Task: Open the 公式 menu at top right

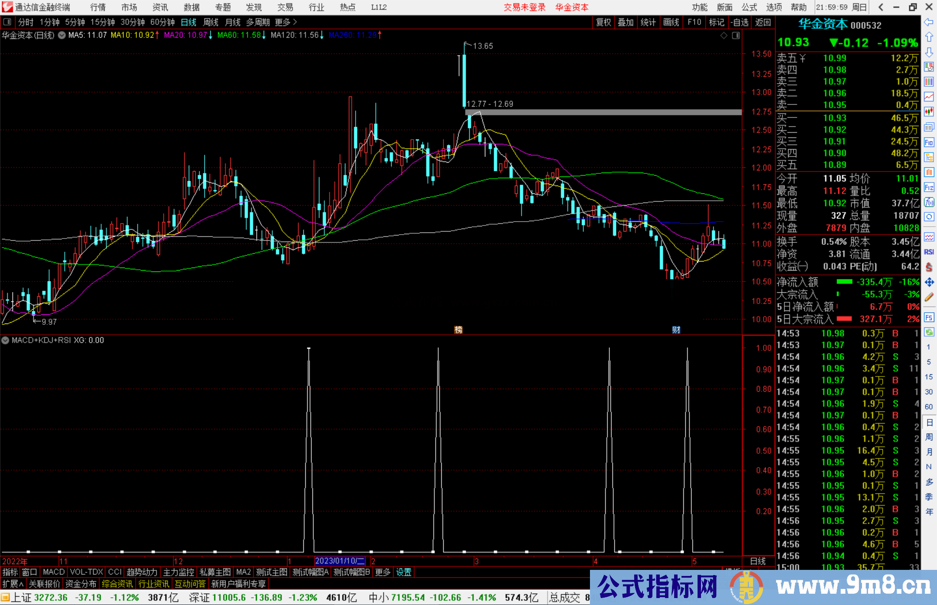Action: 749,7
